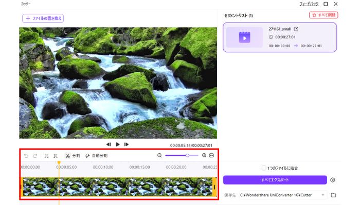Click the timeline clip filmstrip

(118, 187)
